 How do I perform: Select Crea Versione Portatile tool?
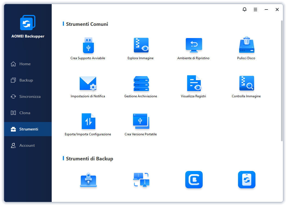(x=141, y=121)
